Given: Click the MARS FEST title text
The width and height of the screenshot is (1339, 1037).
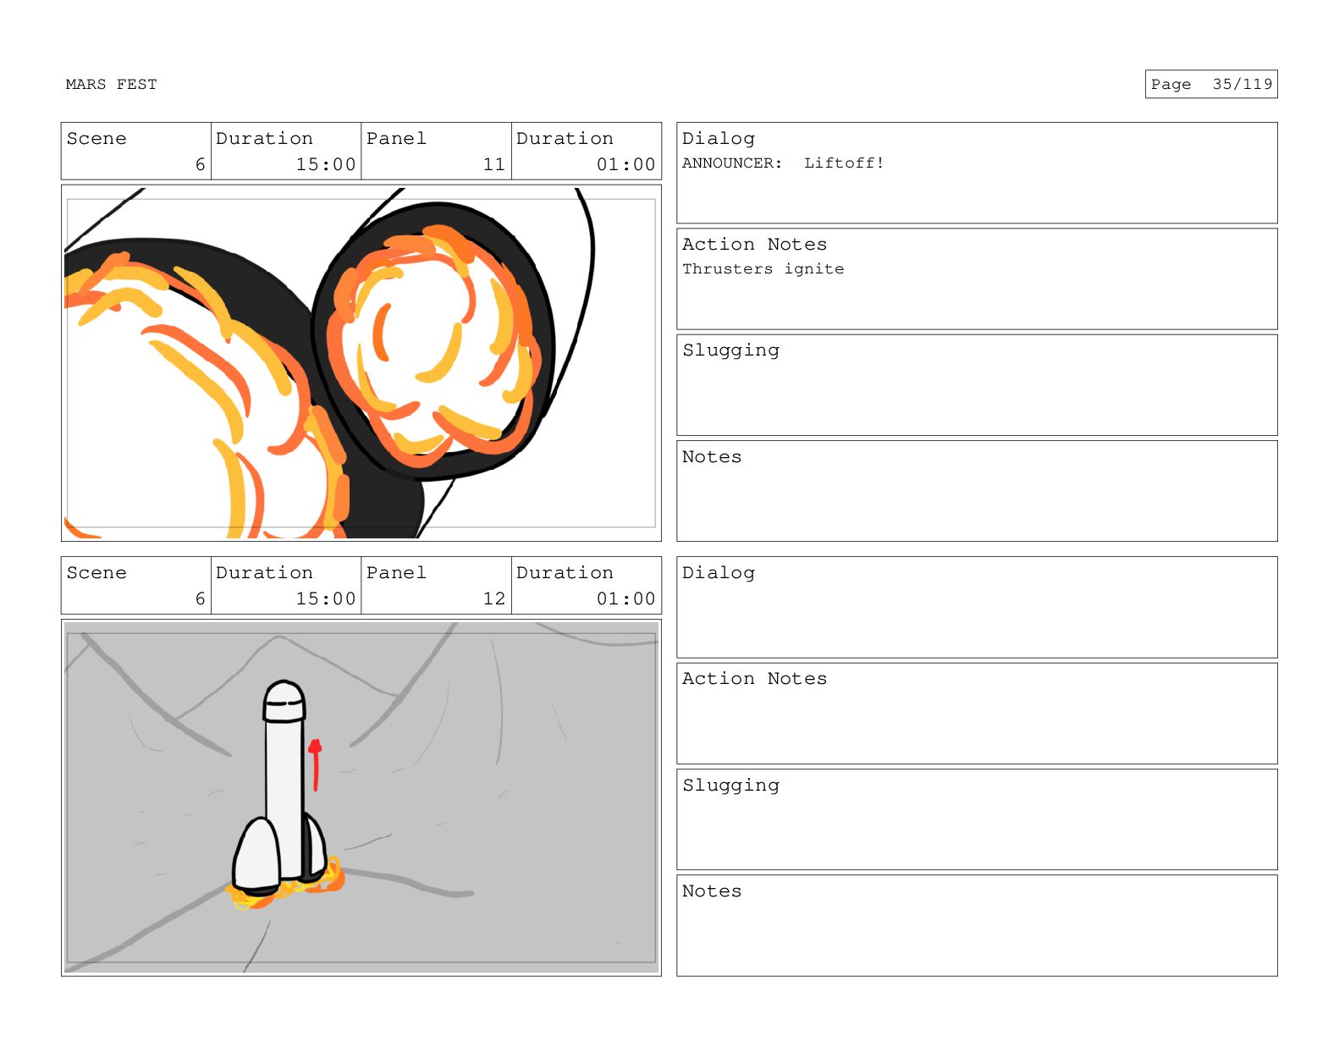Looking at the screenshot, I should pos(111,85).
